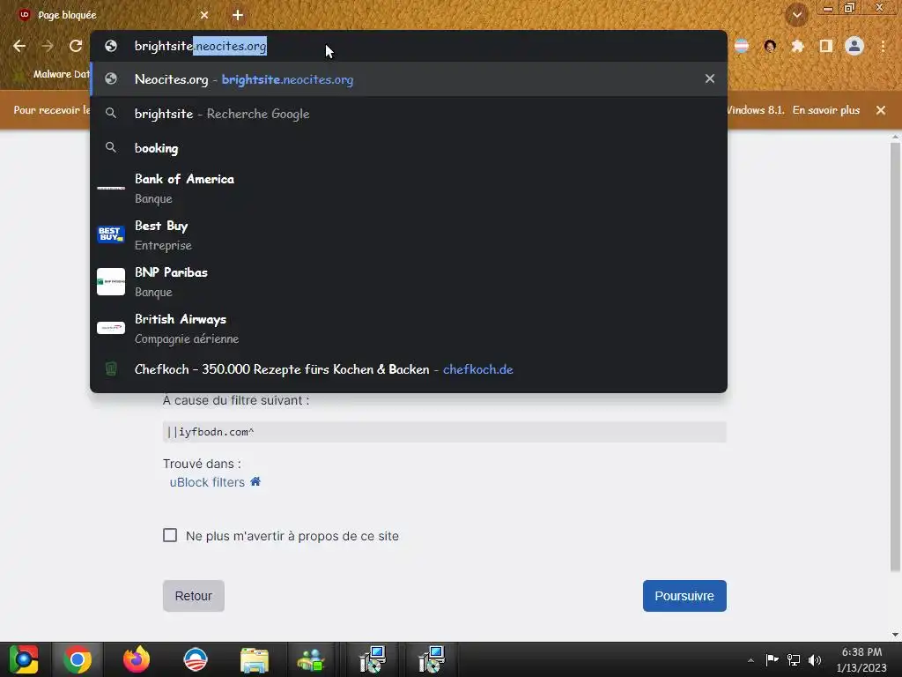
Task: Open the tab search chevron button
Action: click(796, 15)
